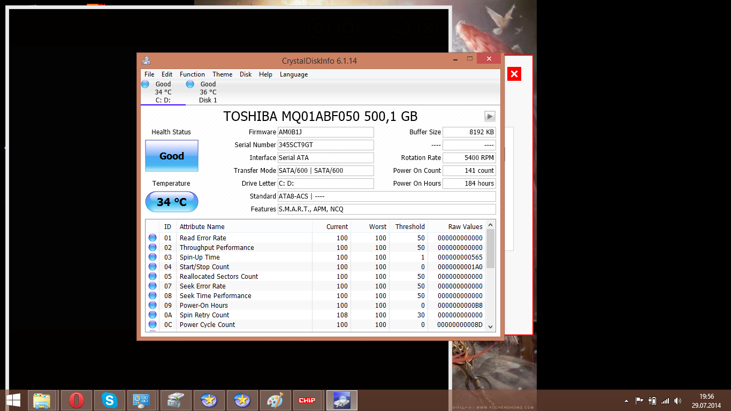Click status orb for Power-On Hours
The image size is (731, 411).
click(153, 305)
